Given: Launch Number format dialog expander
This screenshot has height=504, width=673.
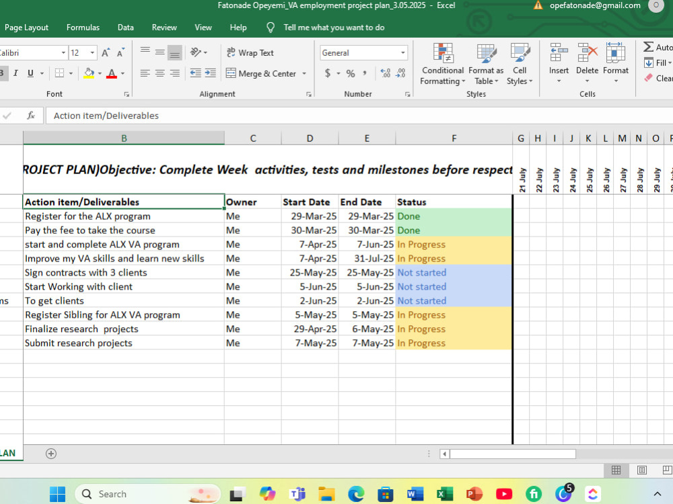Looking at the screenshot, I should point(407,94).
